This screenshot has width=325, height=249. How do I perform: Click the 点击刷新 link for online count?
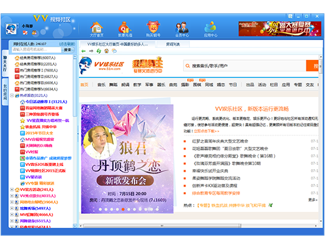coord(67,44)
